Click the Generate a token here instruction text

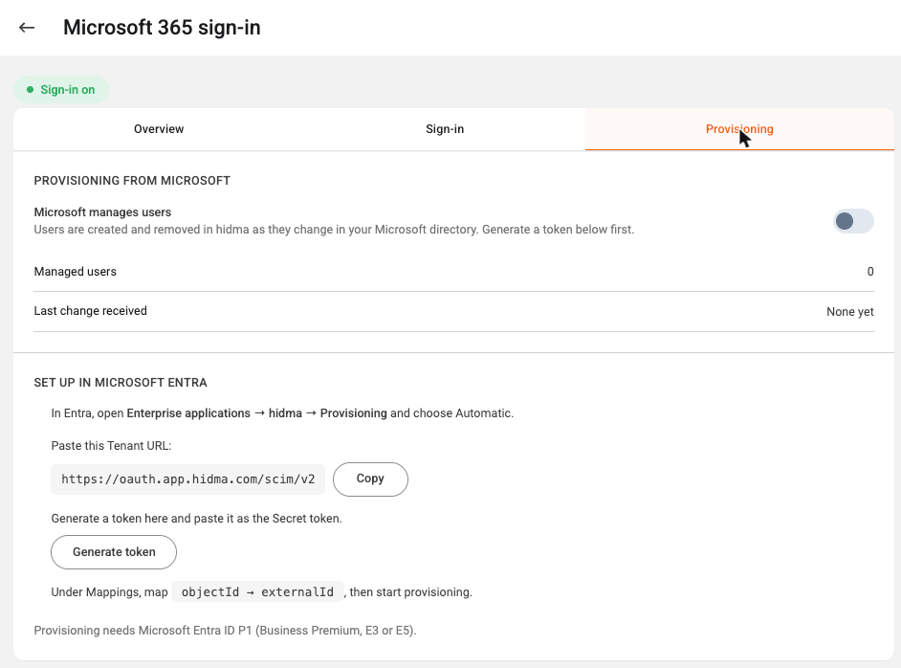(x=196, y=519)
